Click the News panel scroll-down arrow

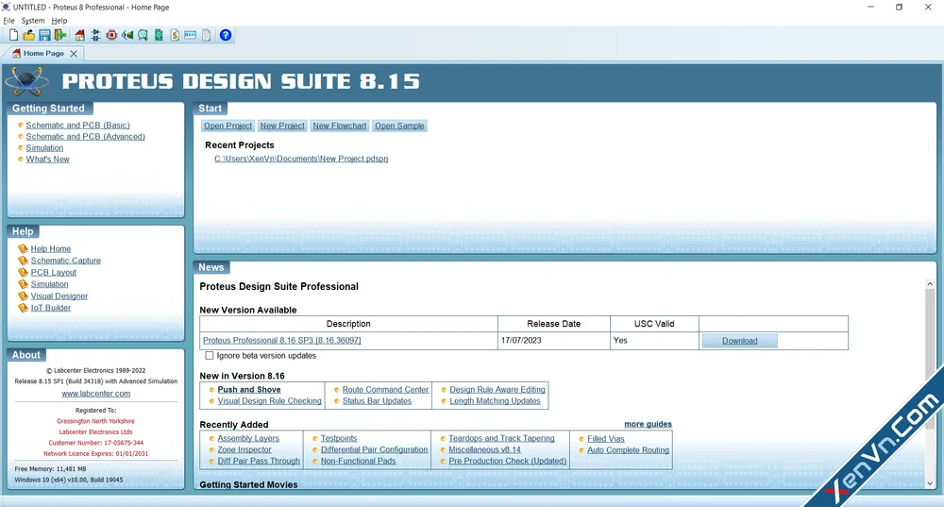tap(930, 482)
